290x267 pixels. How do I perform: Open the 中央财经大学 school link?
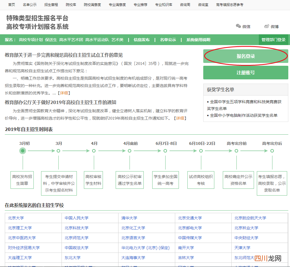[246, 238]
